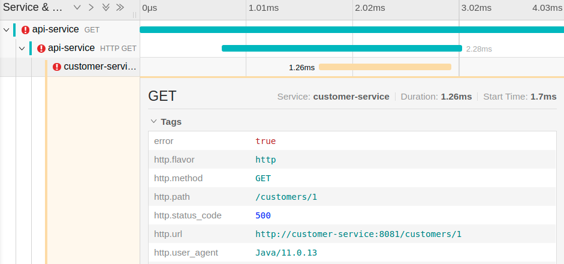Viewport: 564px width, 264px height.
Task: Click error icon on customer-service row
Action: coord(57,67)
